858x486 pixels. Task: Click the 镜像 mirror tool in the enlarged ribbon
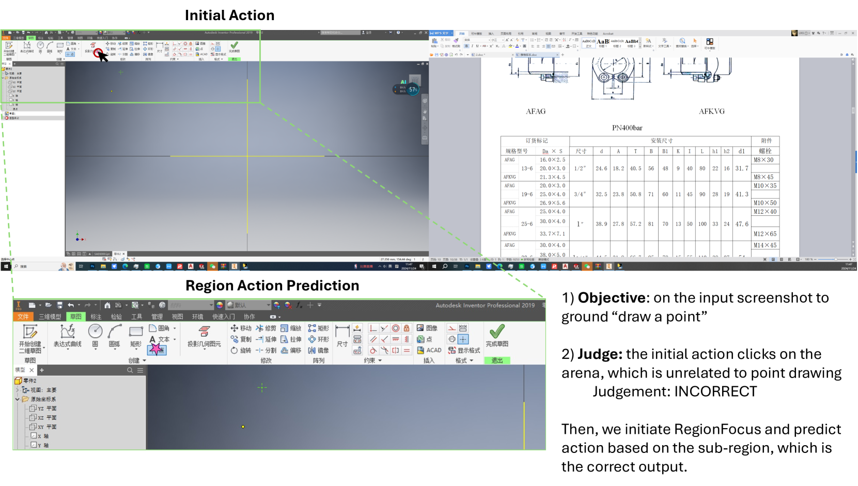pyautogui.click(x=319, y=350)
